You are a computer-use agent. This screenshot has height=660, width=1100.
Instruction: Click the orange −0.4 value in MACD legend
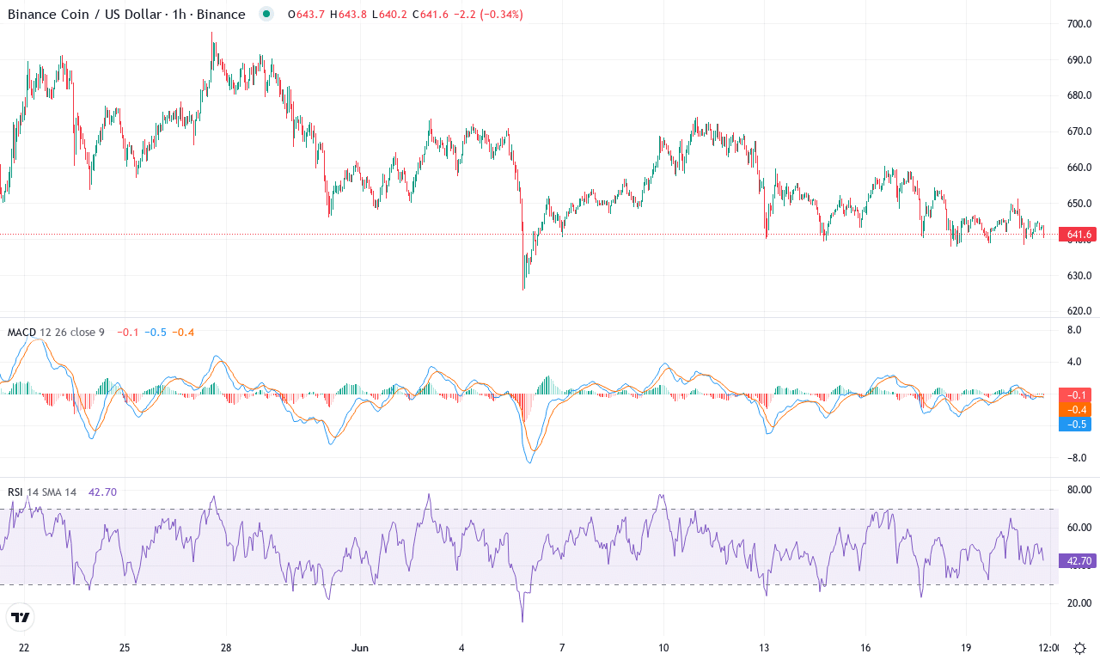tap(183, 332)
